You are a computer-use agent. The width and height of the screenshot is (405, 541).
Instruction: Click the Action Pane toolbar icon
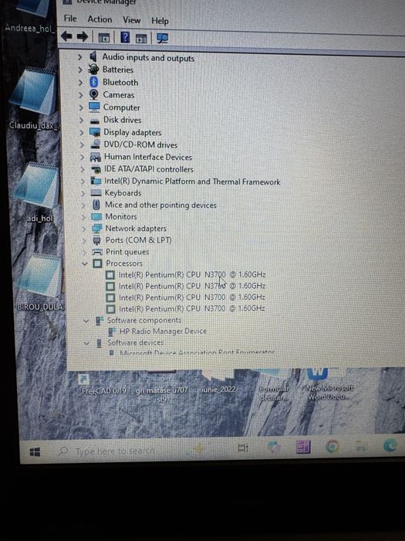141,38
